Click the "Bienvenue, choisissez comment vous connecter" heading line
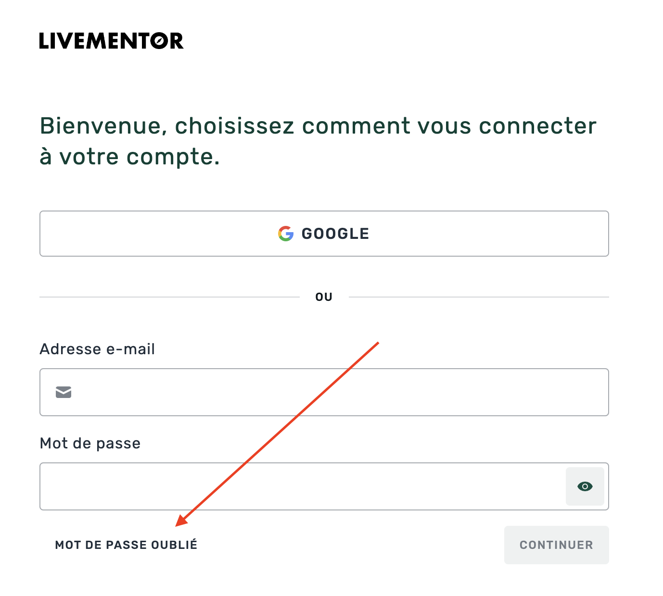 pos(318,126)
